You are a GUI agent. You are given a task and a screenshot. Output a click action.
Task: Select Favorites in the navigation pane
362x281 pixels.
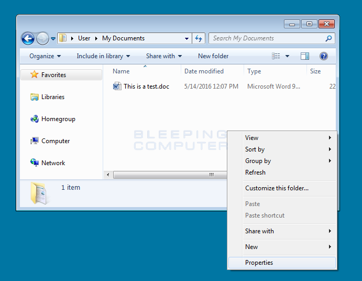[x=61, y=75]
